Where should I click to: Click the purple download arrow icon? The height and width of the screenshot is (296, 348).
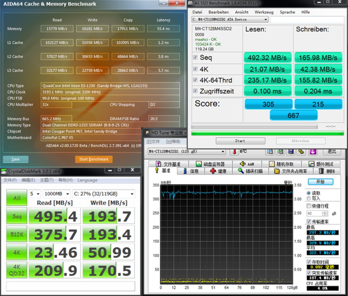(x=313, y=152)
